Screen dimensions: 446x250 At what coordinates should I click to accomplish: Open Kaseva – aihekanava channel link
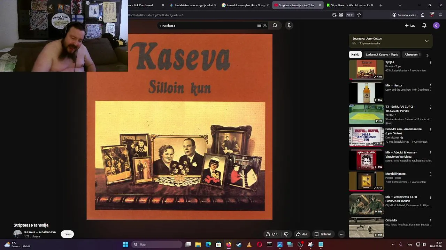click(40, 232)
